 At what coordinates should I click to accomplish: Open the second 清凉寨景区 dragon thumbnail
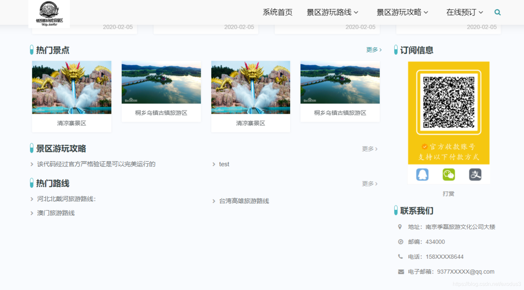[x=251, y=87]
